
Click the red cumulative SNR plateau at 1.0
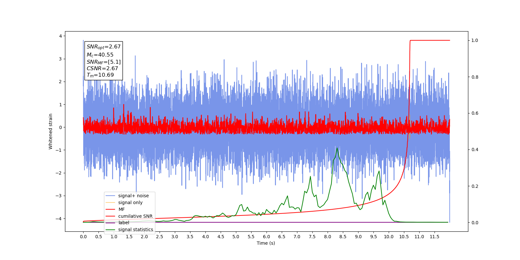point(430,40)
